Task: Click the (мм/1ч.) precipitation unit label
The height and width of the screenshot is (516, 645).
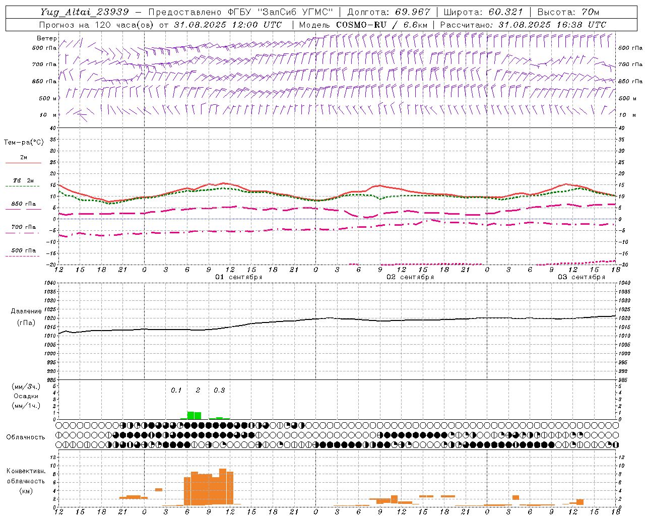Action: (26, 406)
